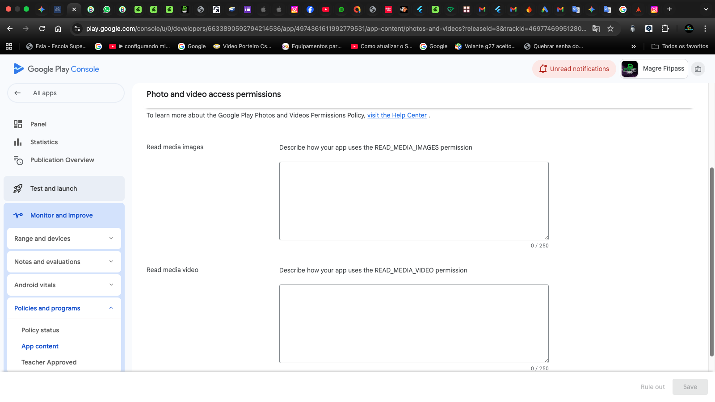Click the READ_MEDIA_IMAGES description text box
715x402 pixels.
[x=414, y=201]
